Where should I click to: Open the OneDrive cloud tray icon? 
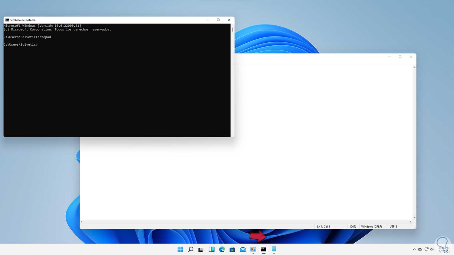(420, 249)
